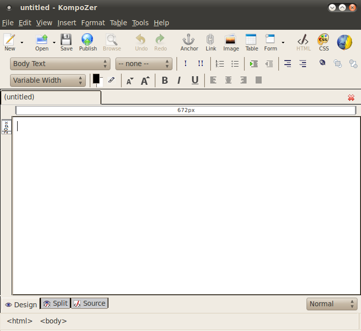
Task: Switch to the Design view tab
Action: click(21, 305)
